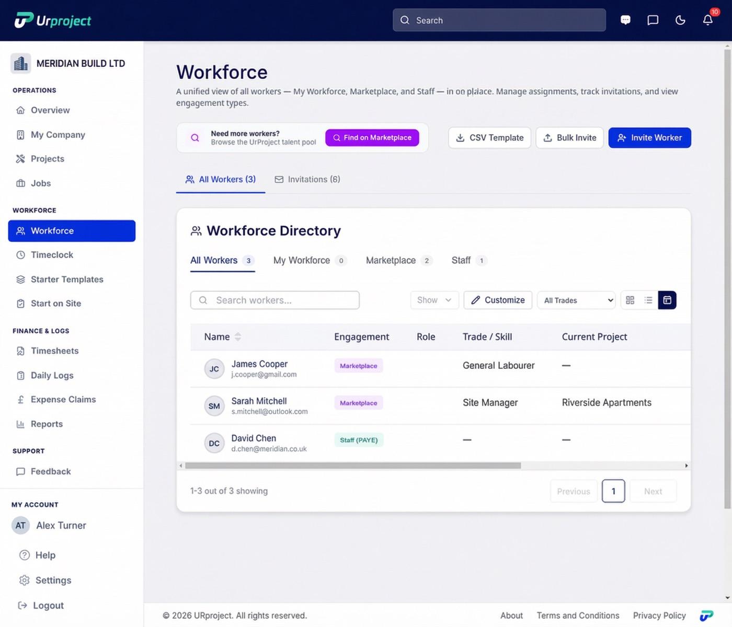Download the CSV Template
Viewport: 732px width, 627px height.
(489, 138)
